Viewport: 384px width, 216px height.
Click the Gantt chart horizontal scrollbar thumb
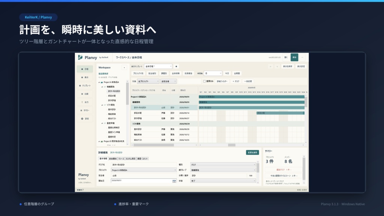232,145
